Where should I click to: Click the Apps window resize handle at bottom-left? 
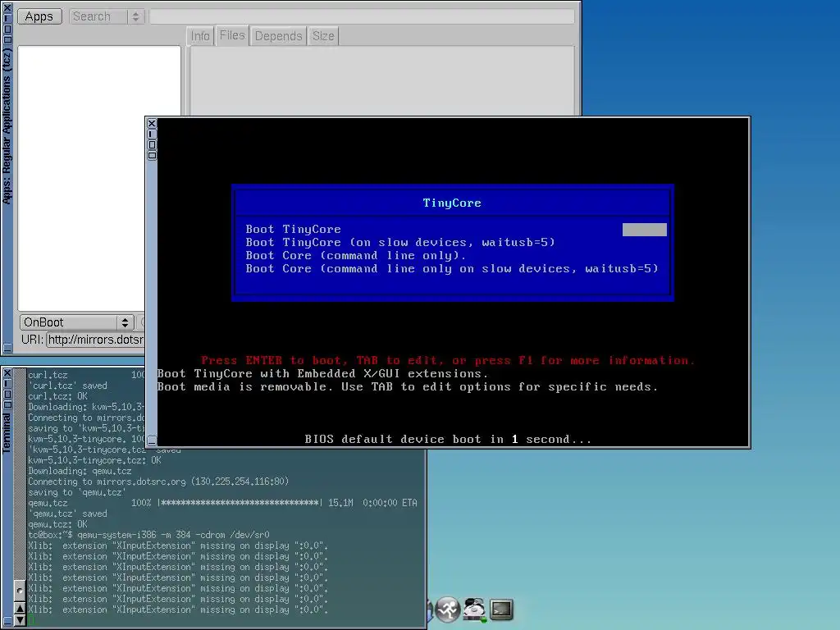click(7, 347)
